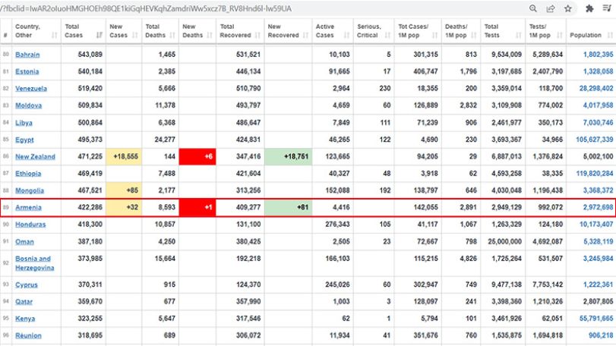Sort by Deaths/1M pop column arrows
This screenshot has width=616, height=346.
[473, 36]
